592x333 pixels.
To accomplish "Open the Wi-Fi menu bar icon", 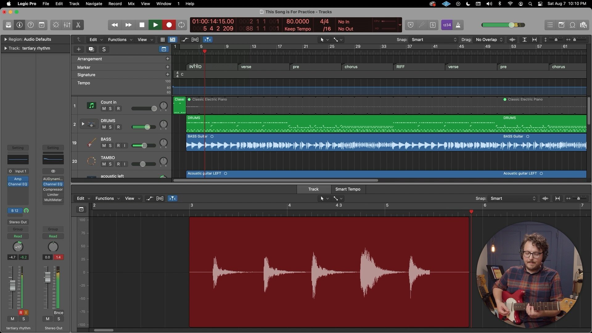I will coord(510,4).
